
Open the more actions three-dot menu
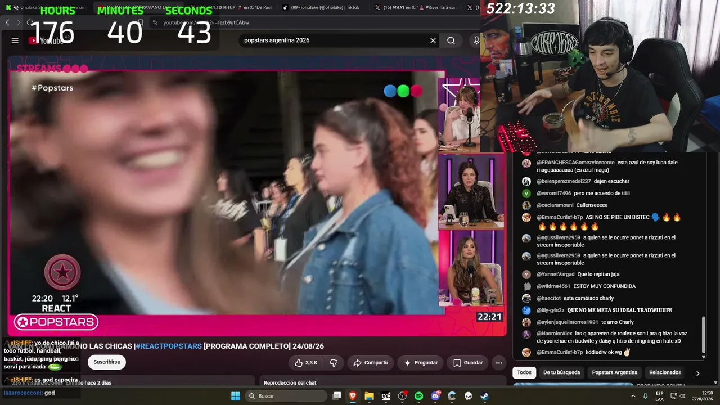pyautogui.click(x=498, y=363)
